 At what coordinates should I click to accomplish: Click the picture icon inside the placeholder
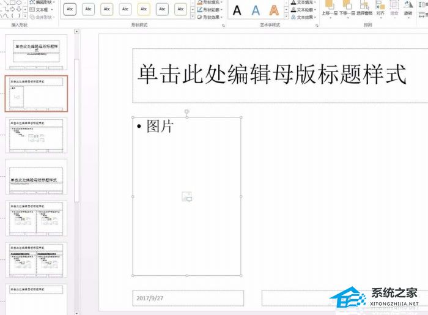pos(187,196)
